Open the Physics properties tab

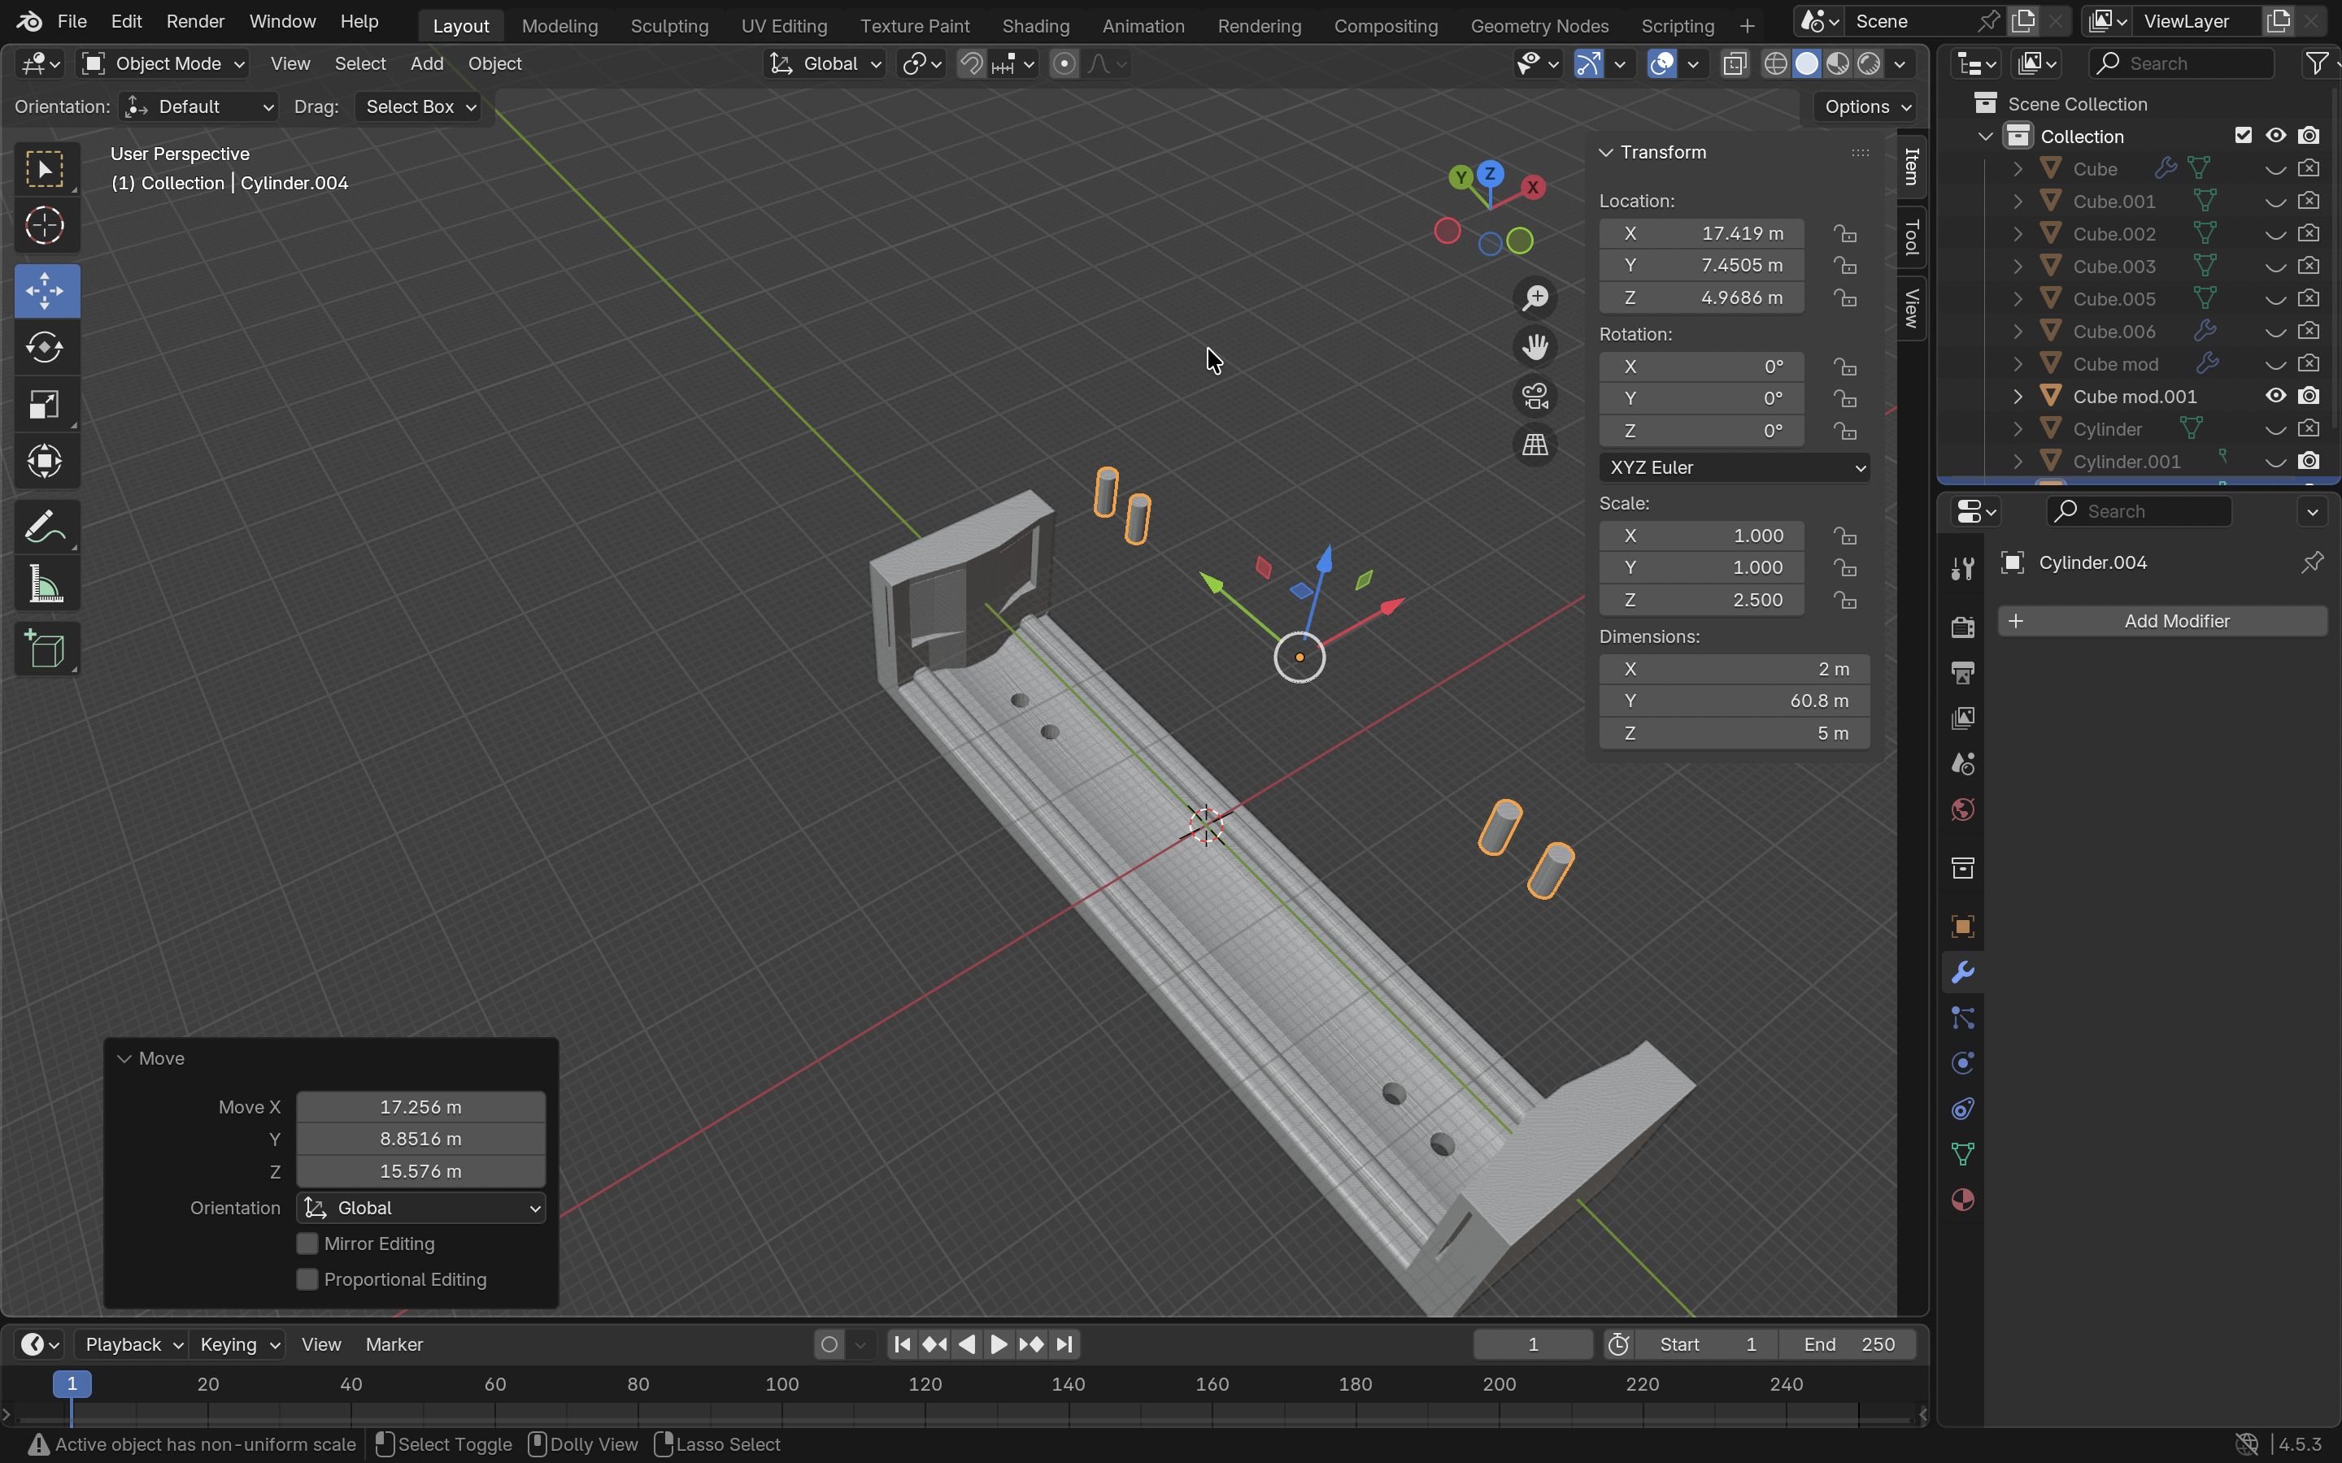[x=1962, y=1063]
